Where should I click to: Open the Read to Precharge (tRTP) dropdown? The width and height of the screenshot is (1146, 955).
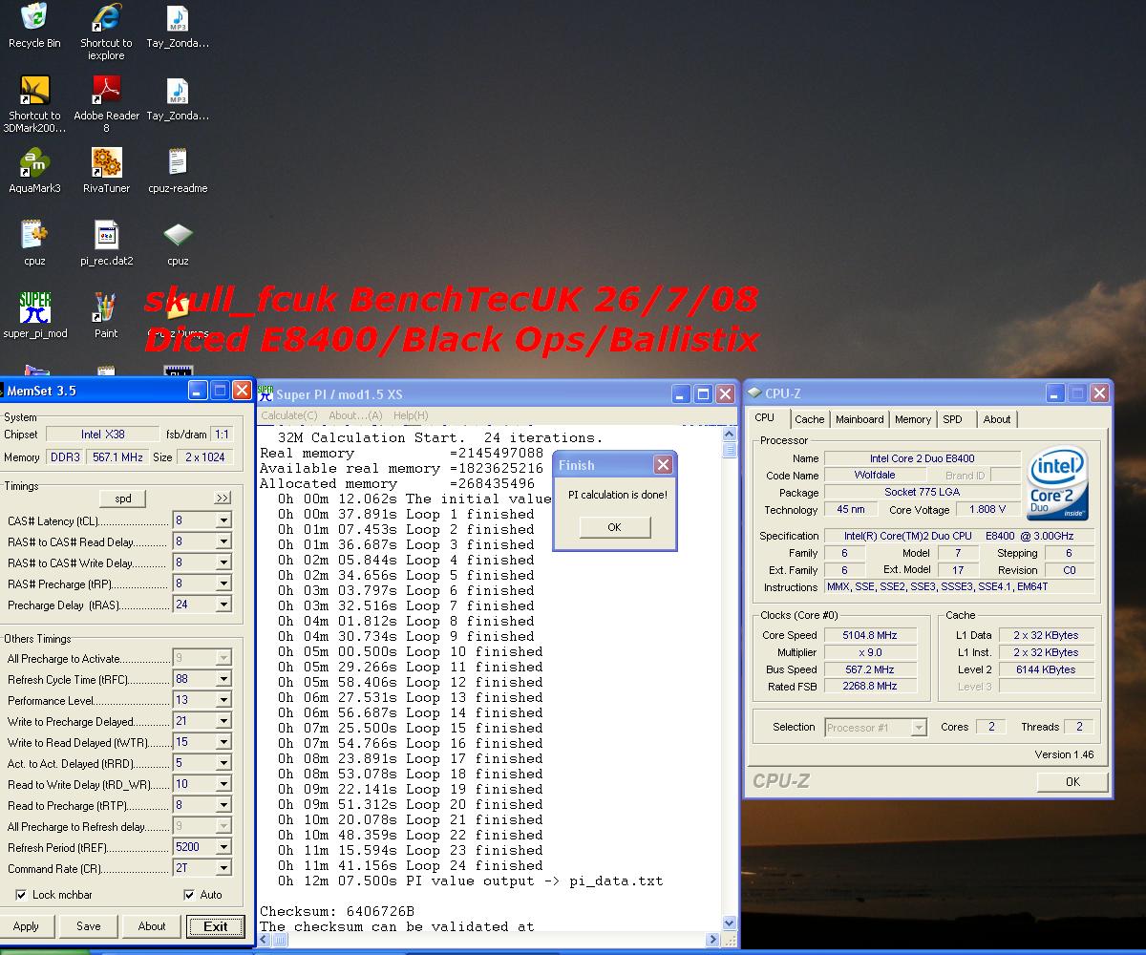(x=223, y=805)
